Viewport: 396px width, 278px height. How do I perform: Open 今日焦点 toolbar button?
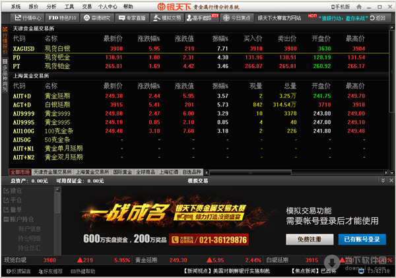pos(237,18)
